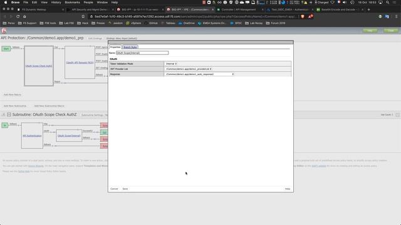Click Save in the dialog
The width and height of the screenshot is (401, 225).
tap(125, 189)
